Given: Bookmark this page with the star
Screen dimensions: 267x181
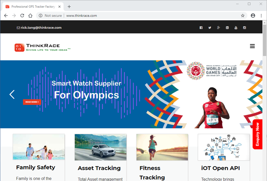Looking at the screenshot, I should (243, 16).
